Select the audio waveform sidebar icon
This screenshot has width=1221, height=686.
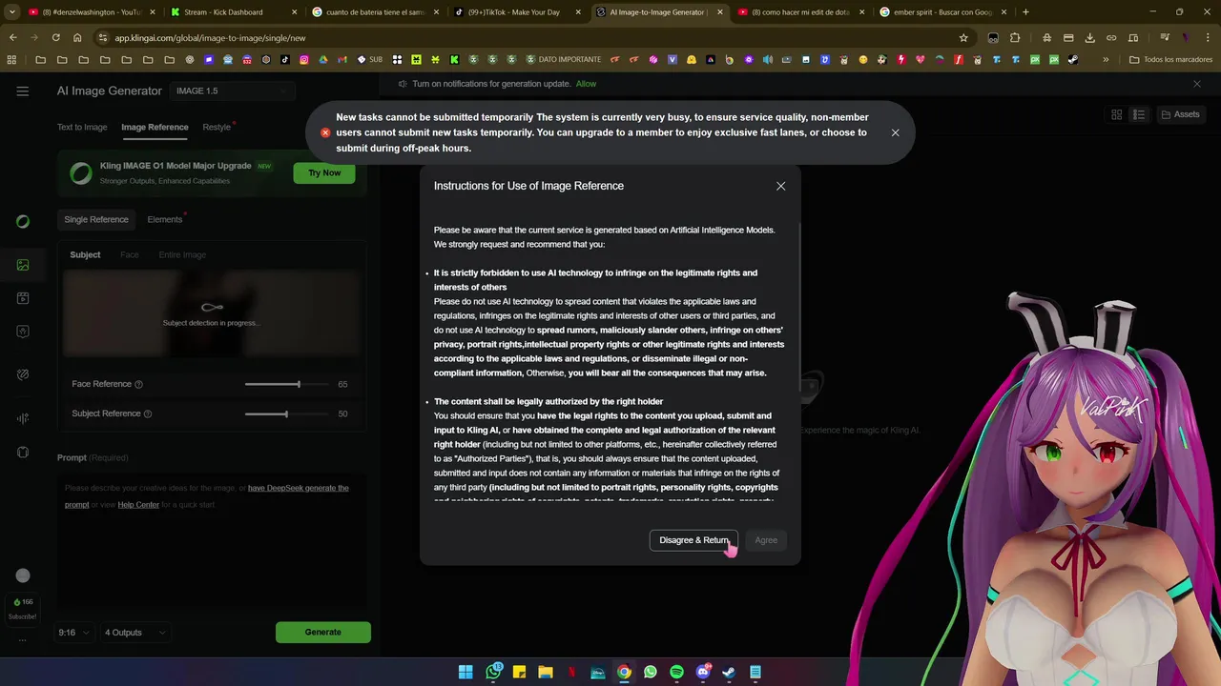pos(23,418)
